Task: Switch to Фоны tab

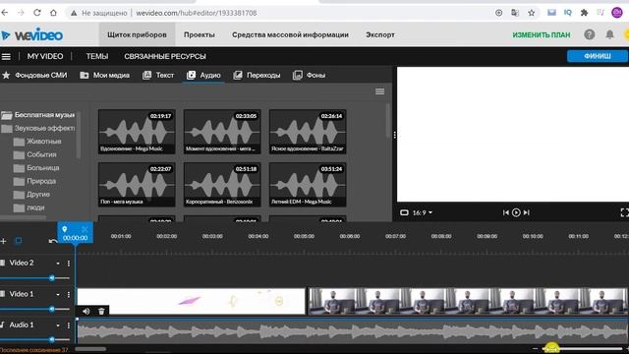Action: (309, 75)
